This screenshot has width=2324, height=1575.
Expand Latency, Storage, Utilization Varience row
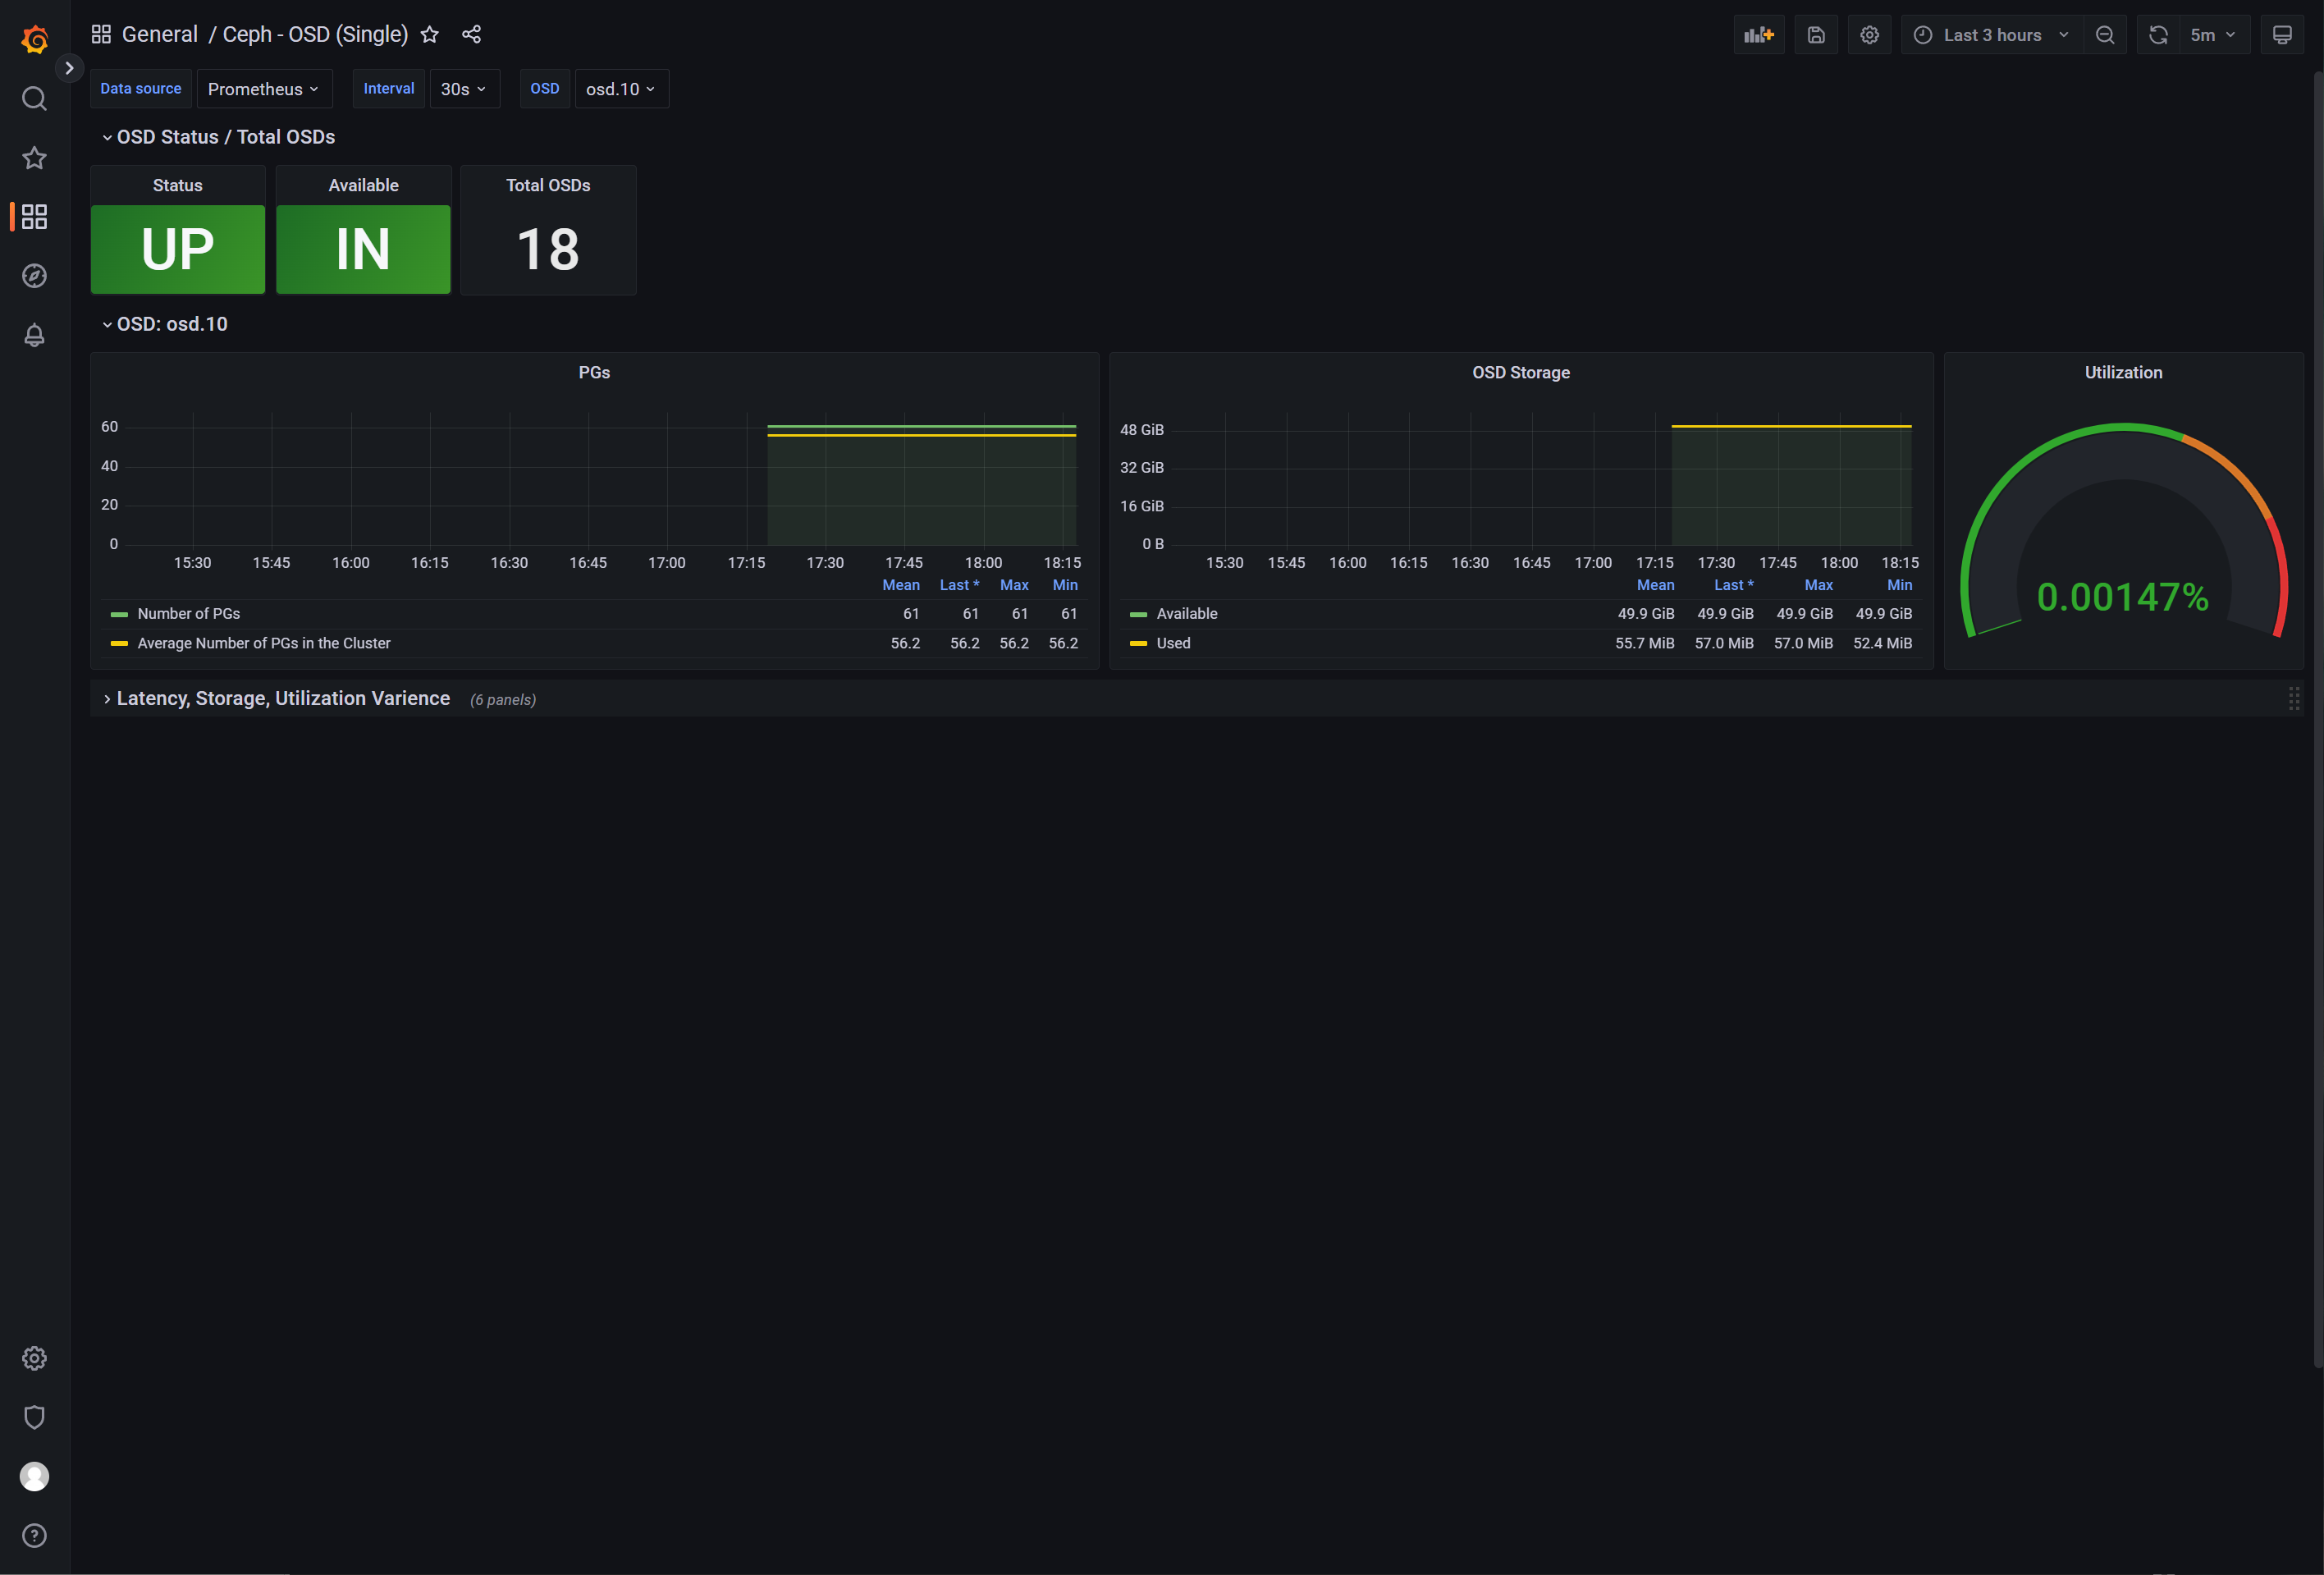point(283,699)
